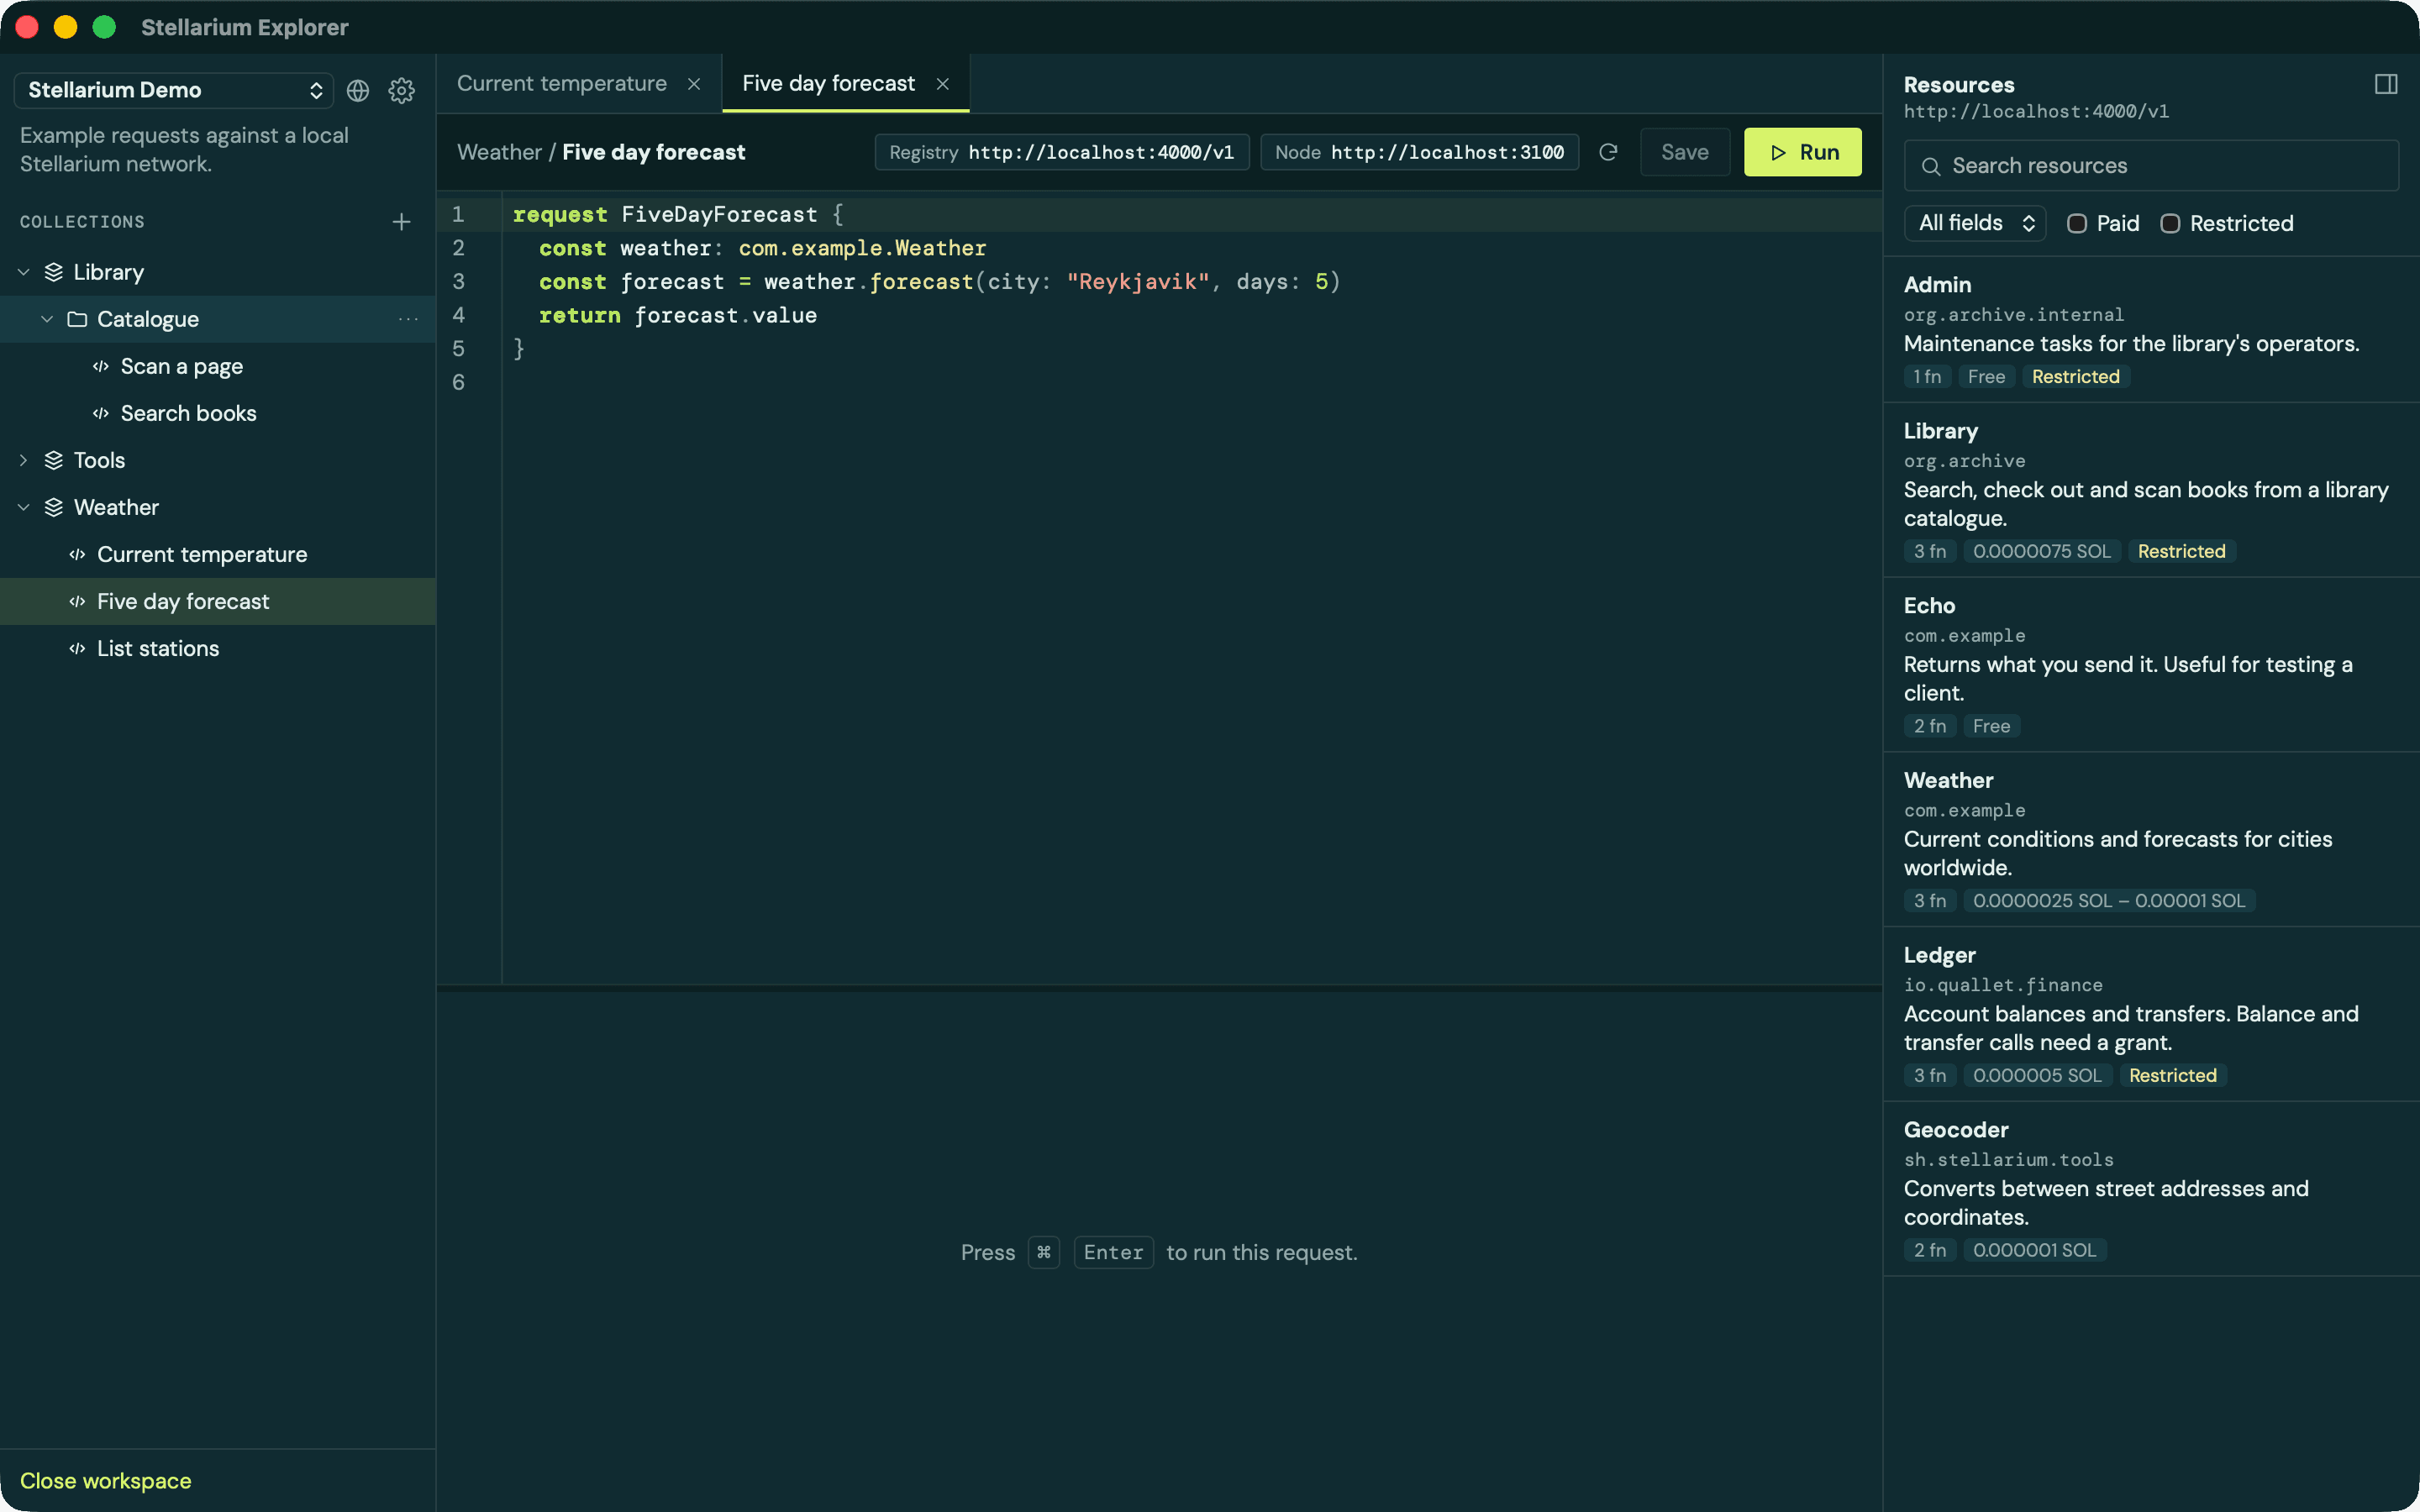The width and height of the screenshot is (2420, 1512).
Task: Click the Tools collection stack icon
Action: point(54,460)
